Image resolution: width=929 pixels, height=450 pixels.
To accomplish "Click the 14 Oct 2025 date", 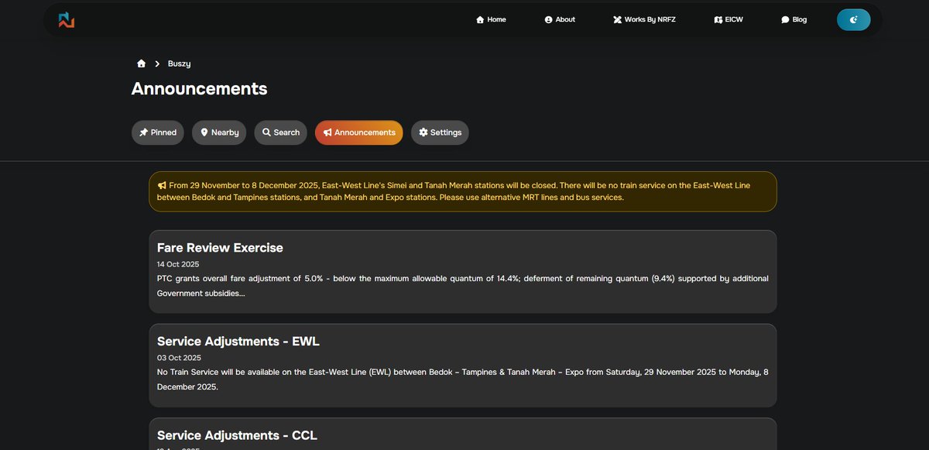I will 177,265.
